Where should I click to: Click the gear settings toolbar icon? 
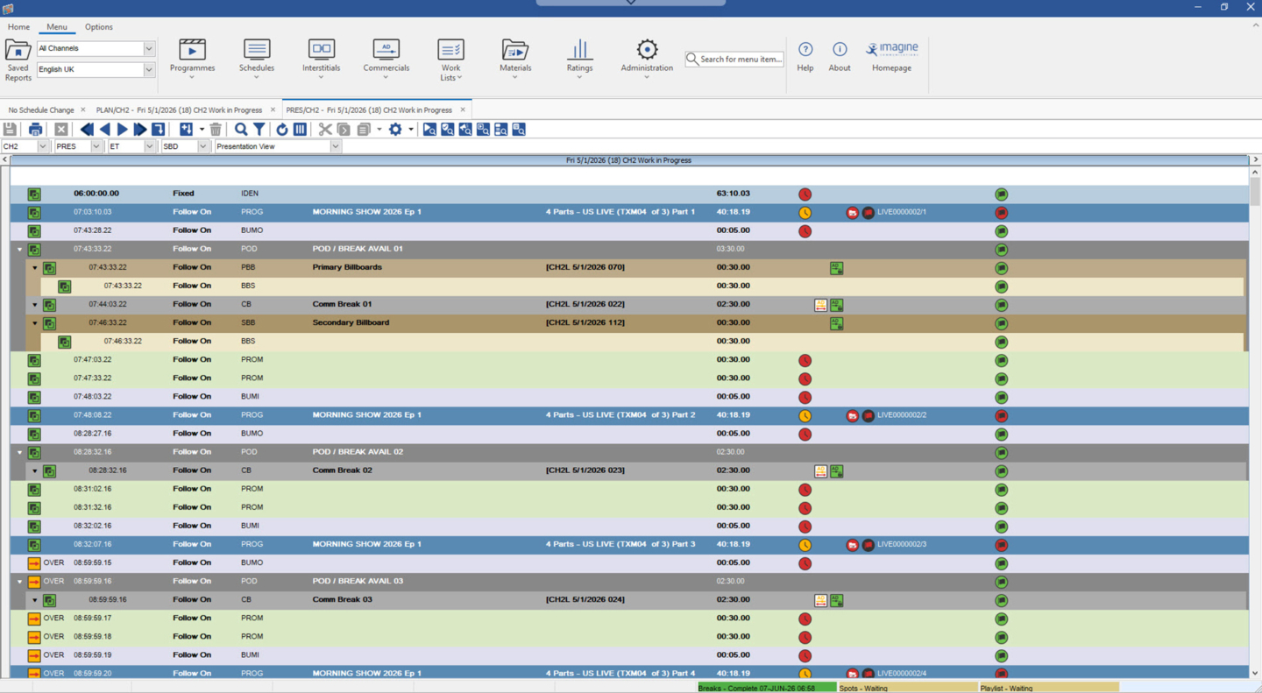pos(395,129)
